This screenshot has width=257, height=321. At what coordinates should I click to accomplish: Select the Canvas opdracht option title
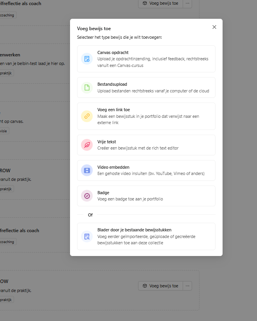(x=113, y=52)
